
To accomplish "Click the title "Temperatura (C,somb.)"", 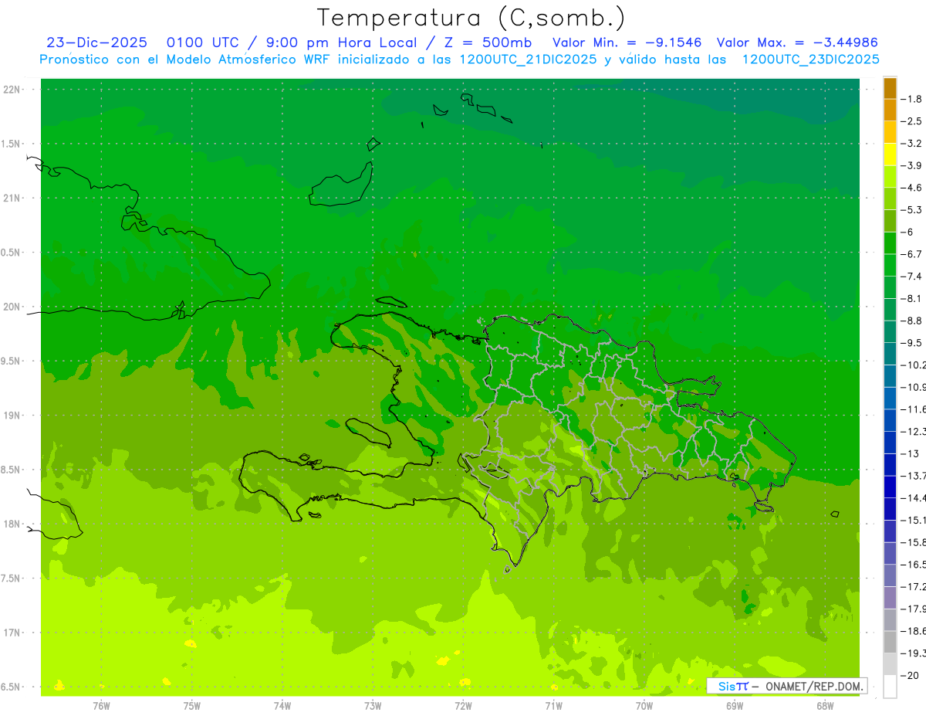I will 471,18.
